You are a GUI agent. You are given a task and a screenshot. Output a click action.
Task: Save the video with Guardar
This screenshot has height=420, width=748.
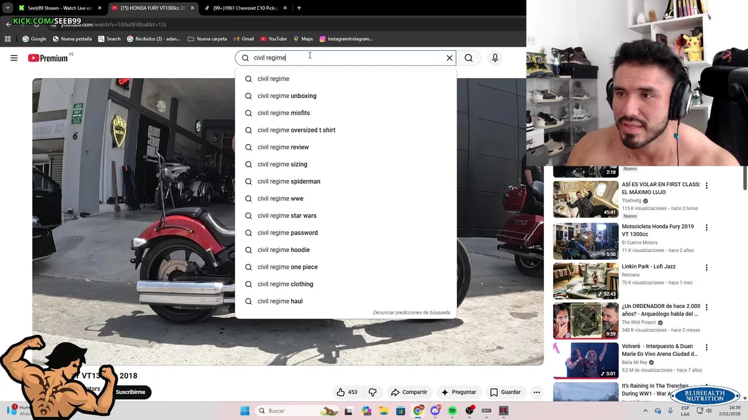[x=505, y=392]
